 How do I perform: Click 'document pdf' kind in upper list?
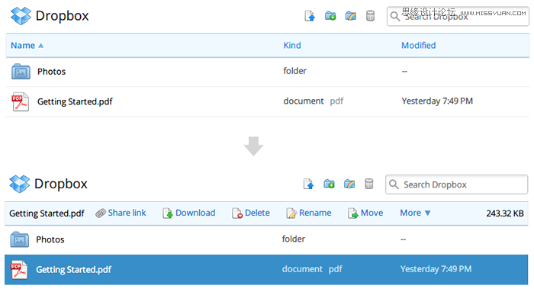pos(314,101)
